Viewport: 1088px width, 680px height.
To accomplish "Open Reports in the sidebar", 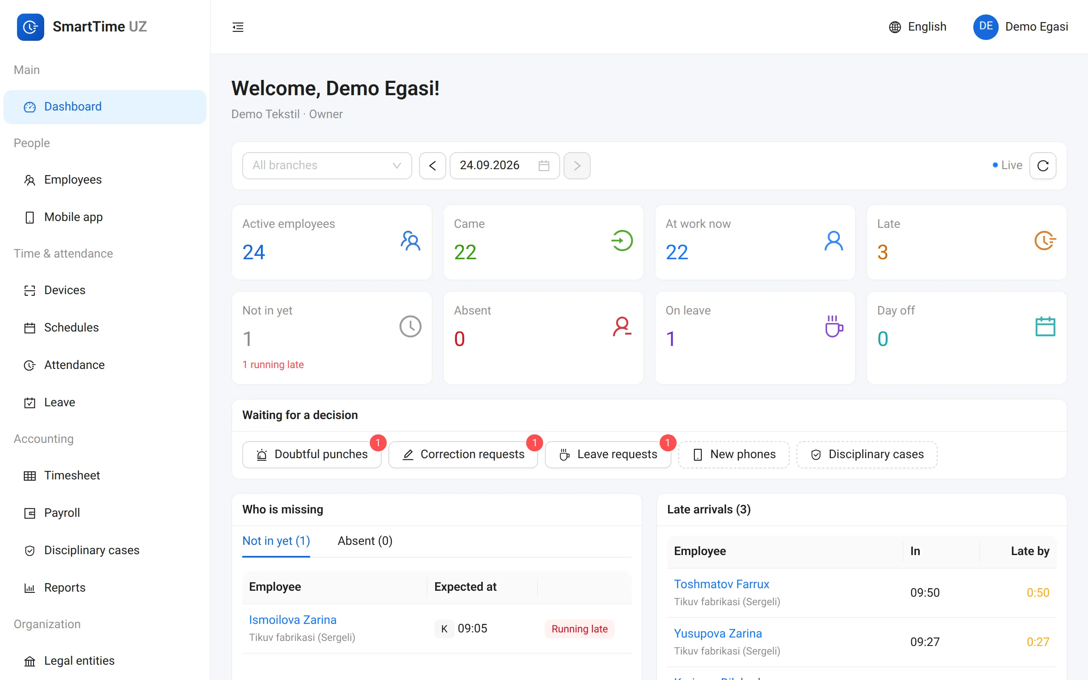I will [x=105, y=587].
